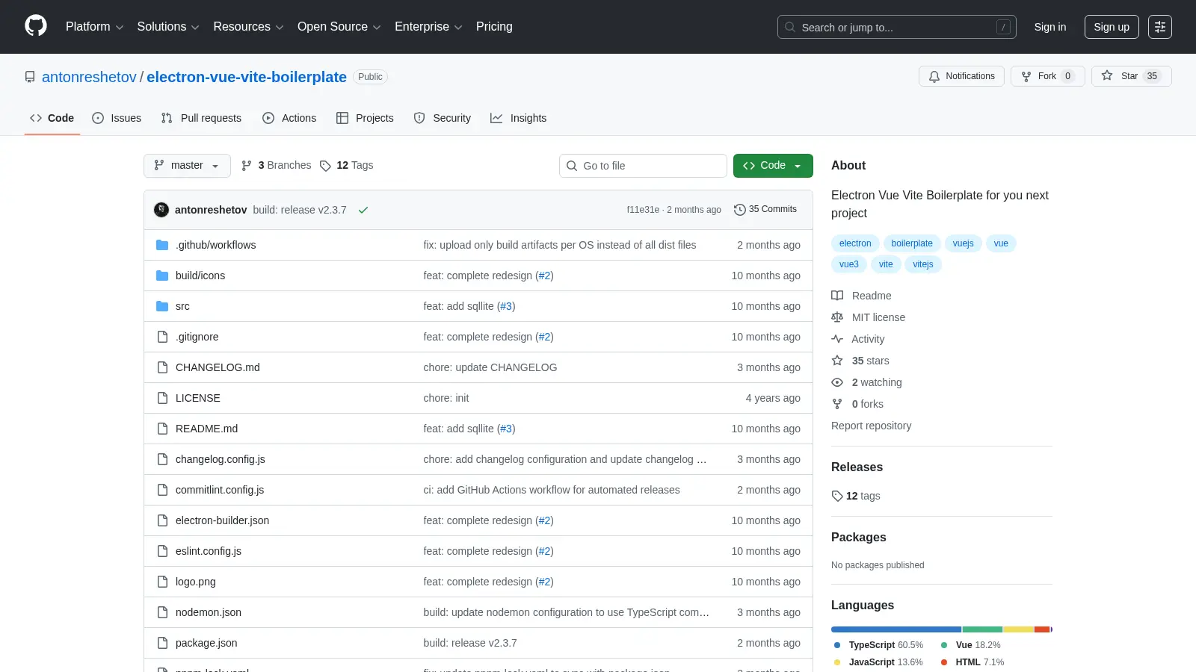
Task: Open the Pricing link
Action: pos(494,27)
